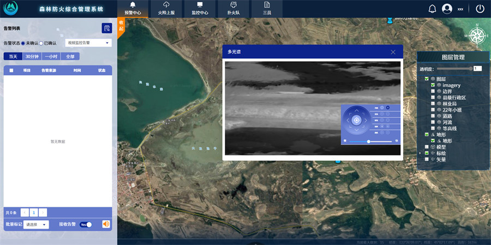This screenshot has height=245, width=491.
Task: Select page 1 in alarm pagination
Action: 34,212
